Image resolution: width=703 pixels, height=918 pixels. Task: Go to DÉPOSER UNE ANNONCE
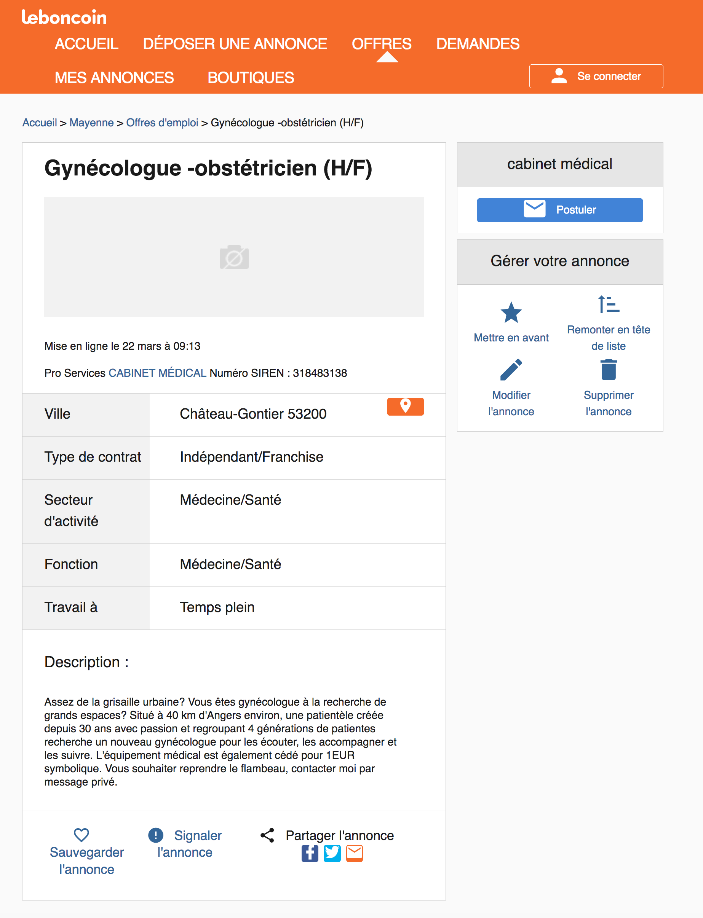(235, 44)
